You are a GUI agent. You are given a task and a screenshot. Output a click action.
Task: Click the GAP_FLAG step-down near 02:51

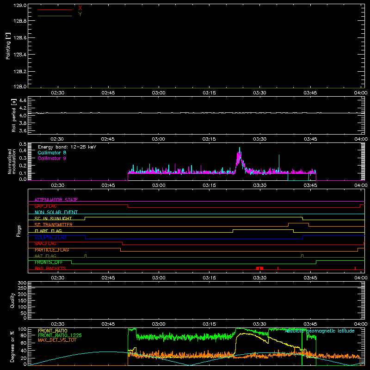tap(128, 206)
